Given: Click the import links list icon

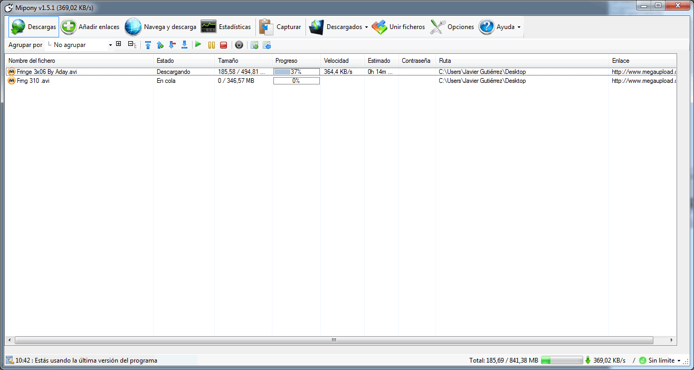Looking at the screenshot, I should click(267, 45).
